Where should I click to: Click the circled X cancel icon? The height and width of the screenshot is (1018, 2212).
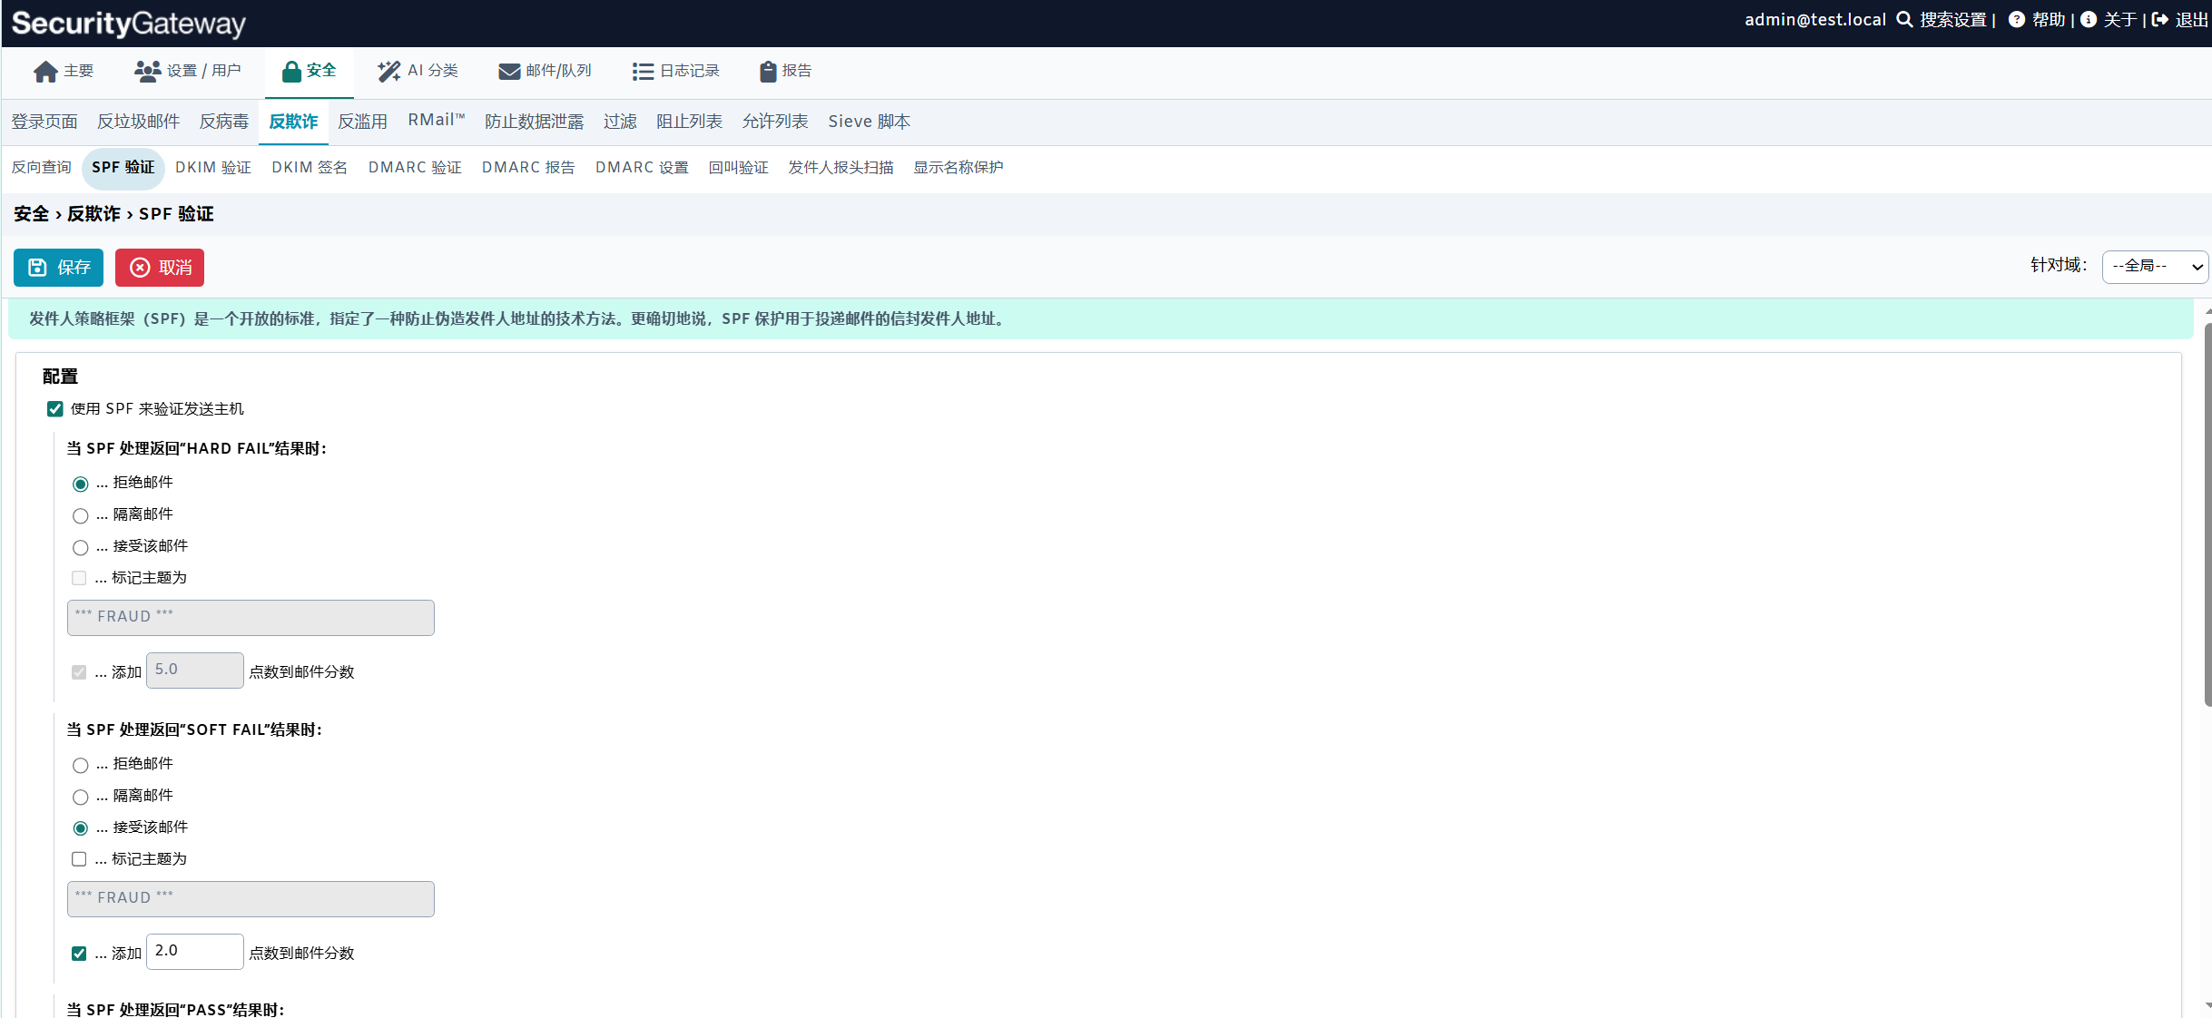pos(140,268)
